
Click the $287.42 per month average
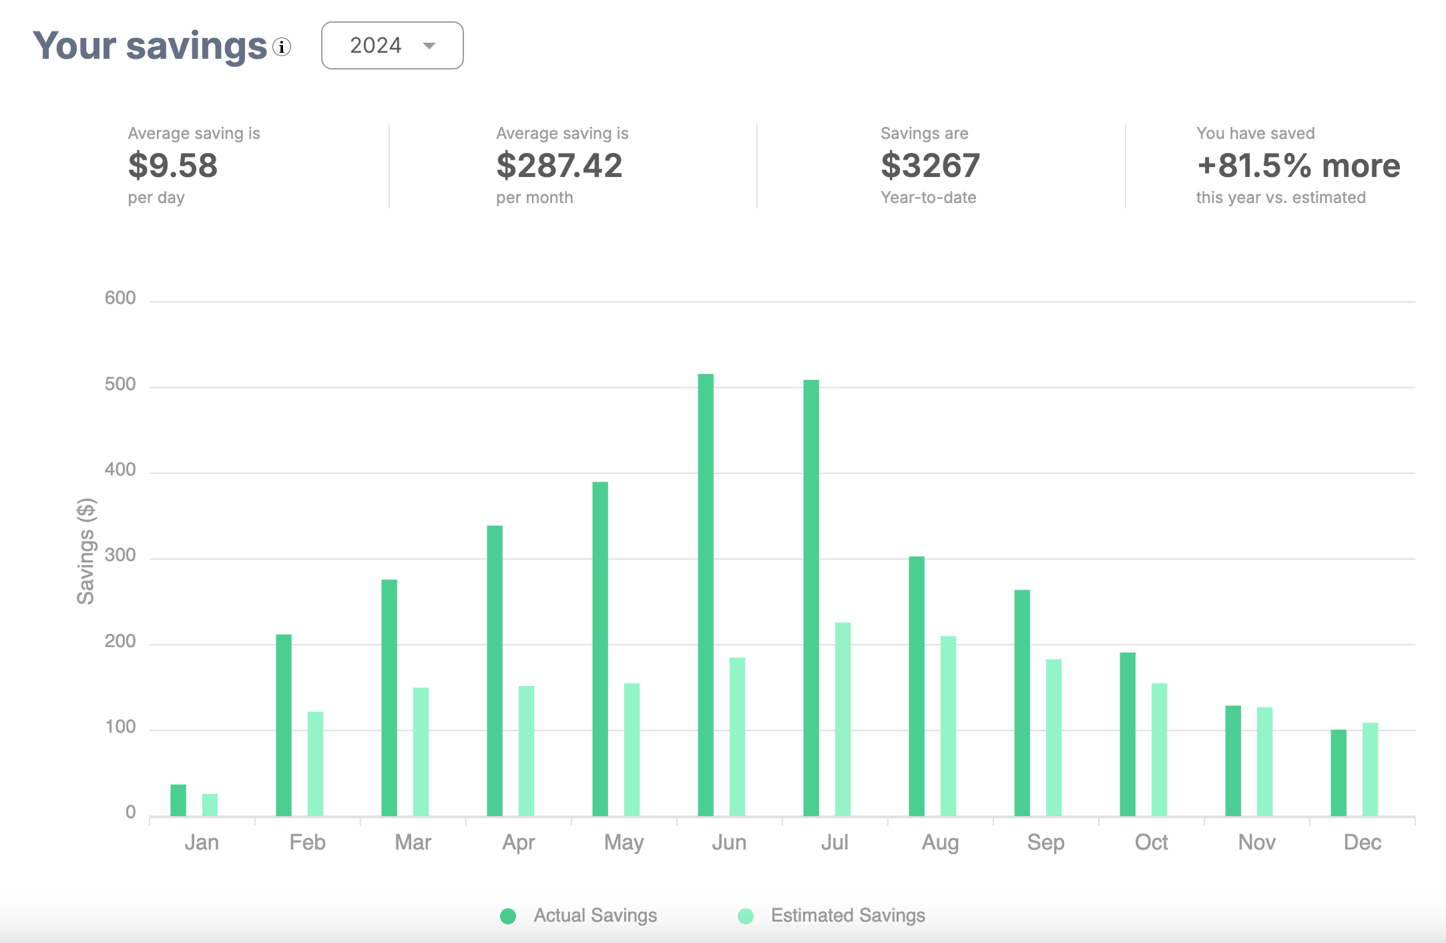point(559,166)
